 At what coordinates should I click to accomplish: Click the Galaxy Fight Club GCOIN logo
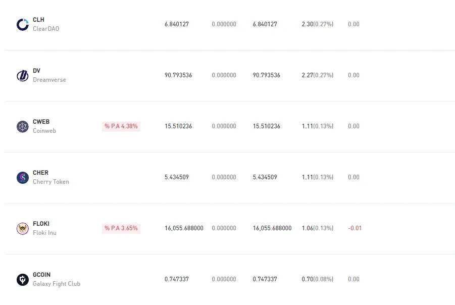[x=23, y=280]
